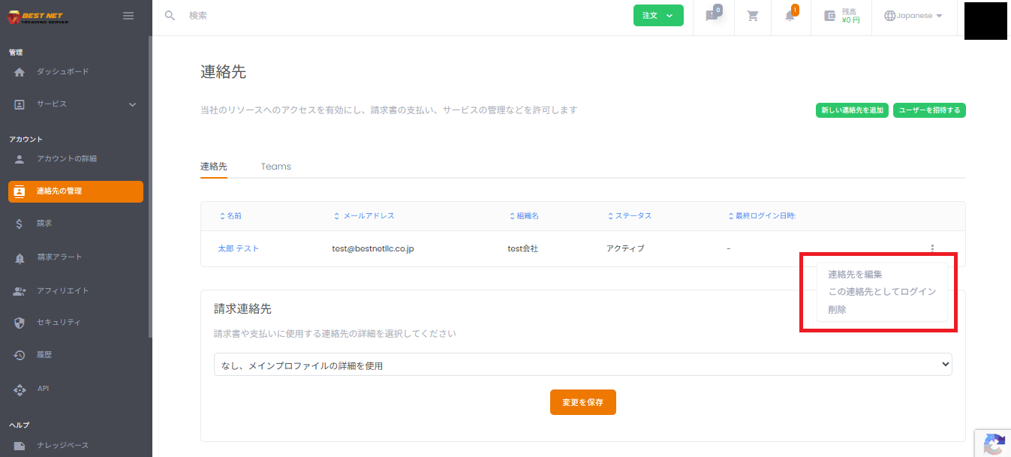This screenshot has height=457, width=1011.
Task: Click the 新しい連絡先を追加 button
Action: click(x=852, y=110)
